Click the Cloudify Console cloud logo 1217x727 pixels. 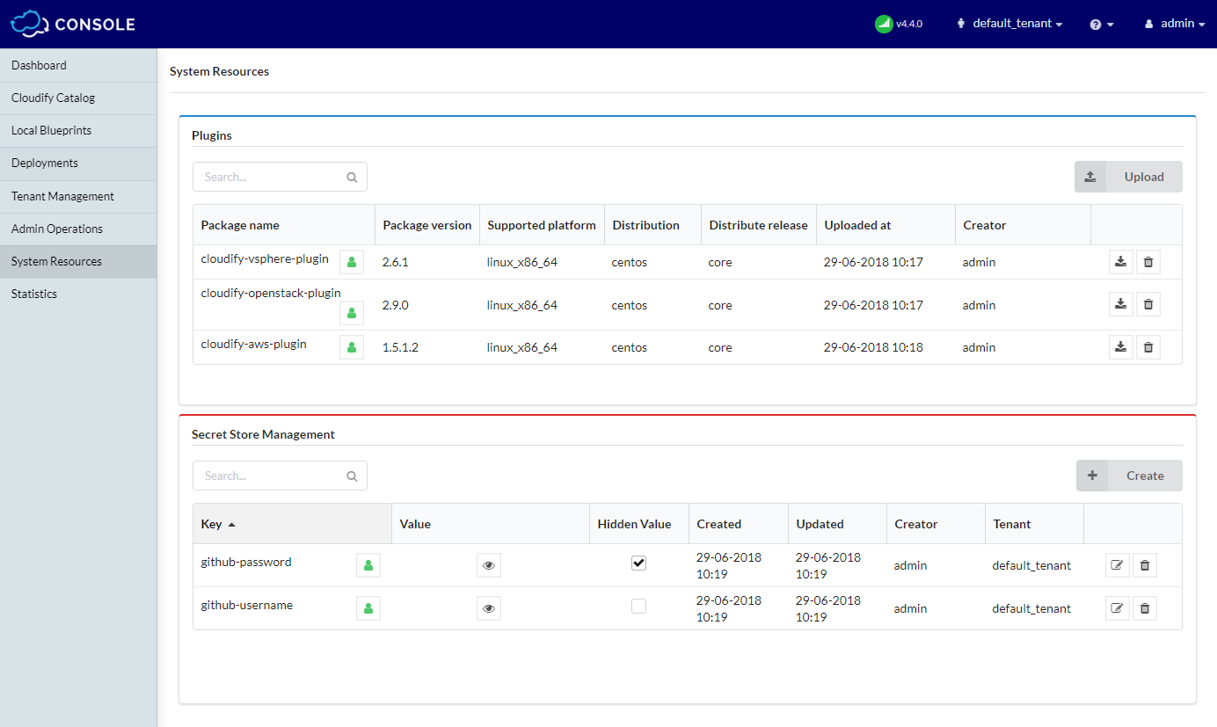click(29, 24)
